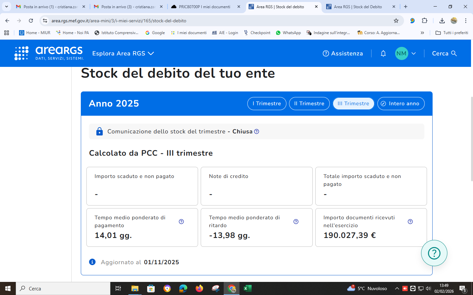The height and width of the screenshot is (295, 473).
Task: Show info for Tempo medio ponderato di pagamento
Action: click(181, 222)
